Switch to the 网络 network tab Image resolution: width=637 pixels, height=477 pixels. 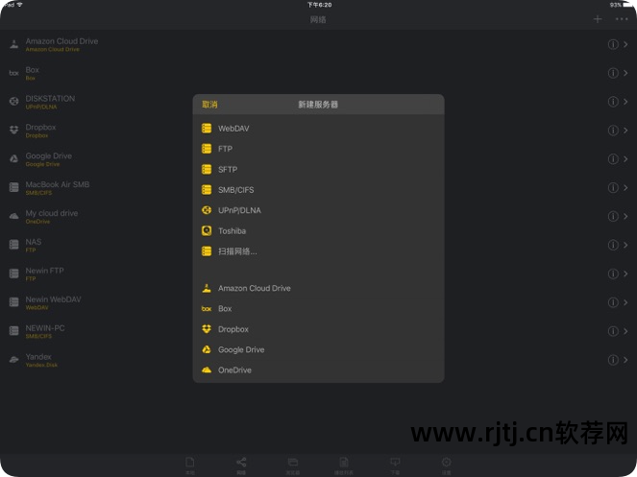click(241, 465)
